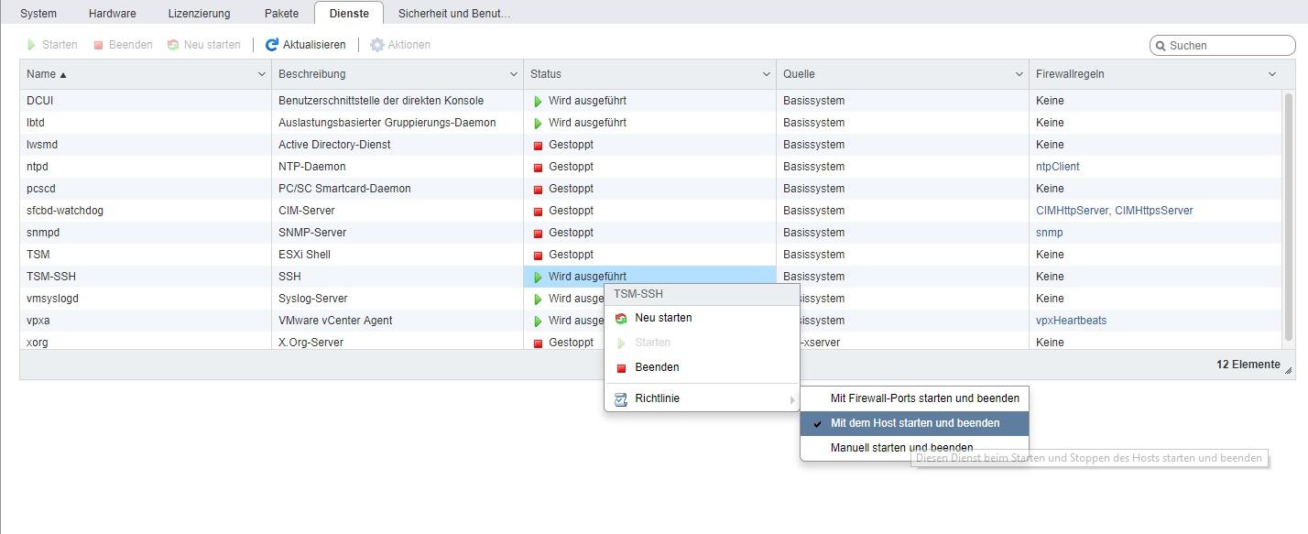Click the Aktualisieren refresh icon
The width and height of the screenshot is (1308, 534).
pyautogui.click(x=271, y=45)
